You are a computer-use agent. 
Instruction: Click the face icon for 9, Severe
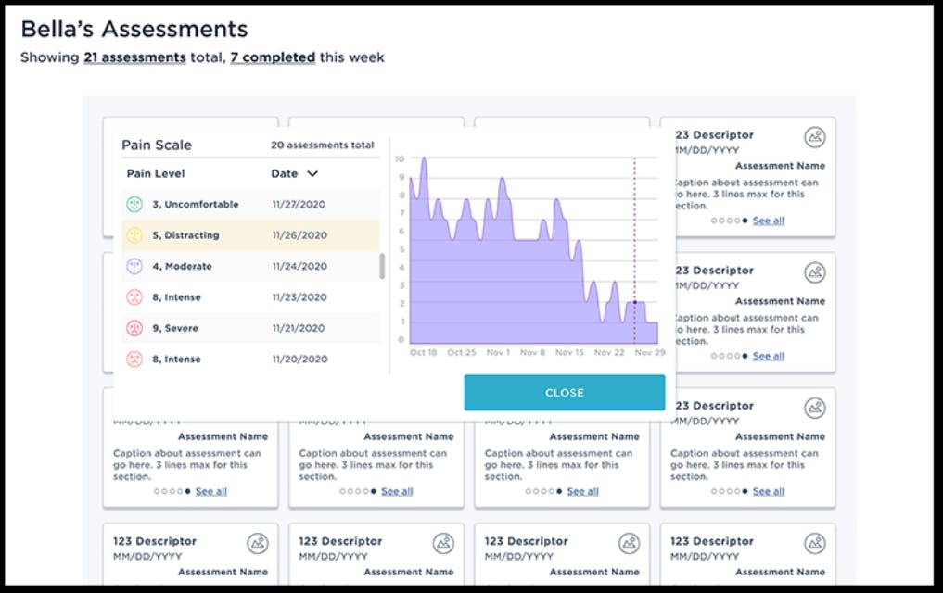click(x=134, y=328)
